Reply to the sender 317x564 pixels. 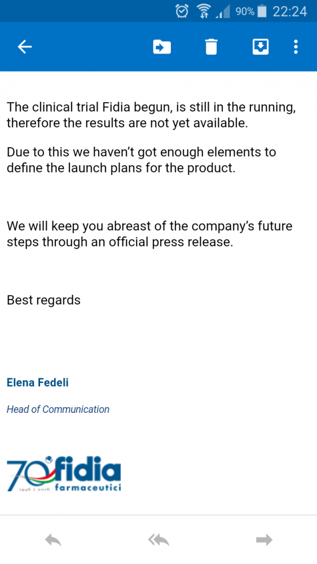click(53, 540)
